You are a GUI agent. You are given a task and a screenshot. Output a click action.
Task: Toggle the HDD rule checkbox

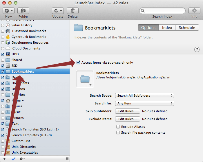tap(3, 54)
